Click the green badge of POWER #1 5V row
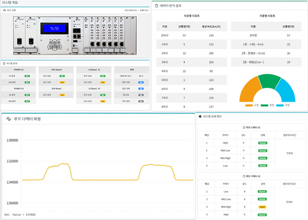This screenshot has height=220, width=308. point(27,76)
